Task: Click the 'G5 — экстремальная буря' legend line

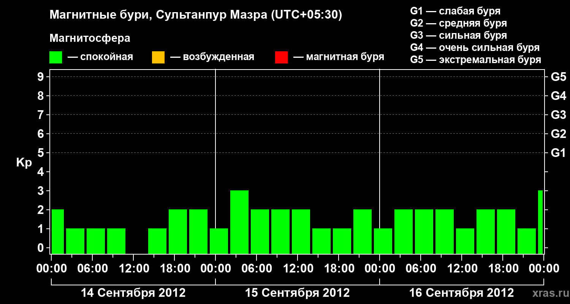Action: coord(476,60)
